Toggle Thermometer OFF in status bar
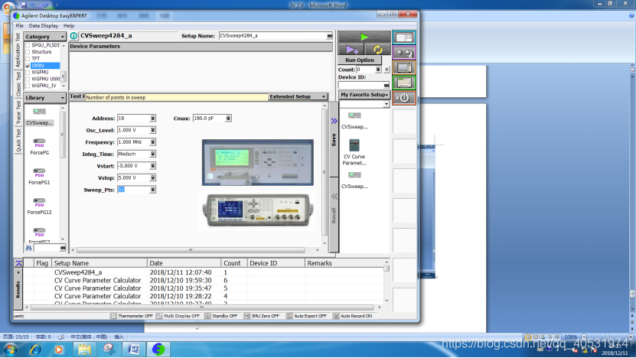 [132, 316]
